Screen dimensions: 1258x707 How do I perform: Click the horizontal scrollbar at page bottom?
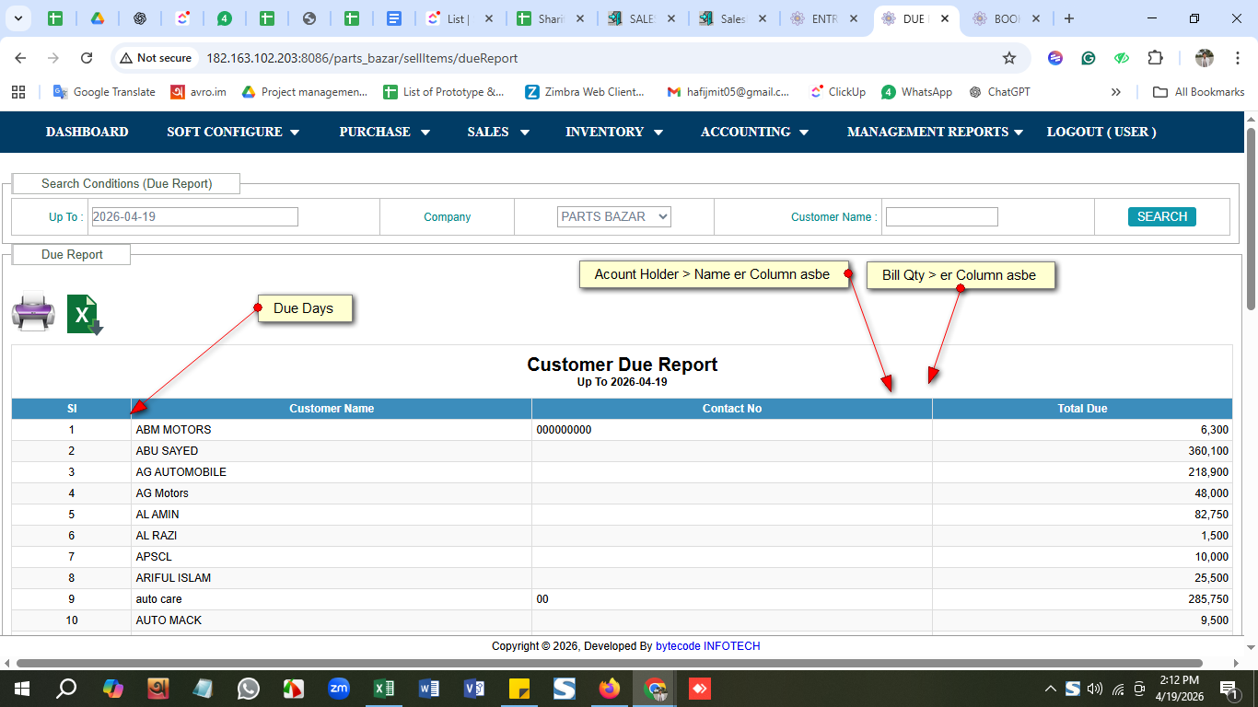point(609,663)
